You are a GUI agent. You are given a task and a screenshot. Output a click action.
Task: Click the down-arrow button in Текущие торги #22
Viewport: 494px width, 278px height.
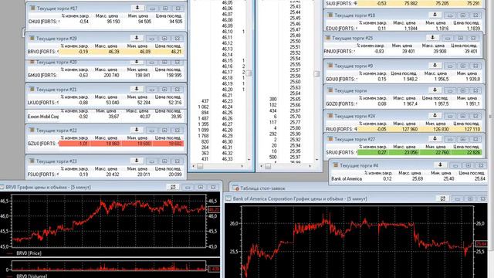(137, 130)
